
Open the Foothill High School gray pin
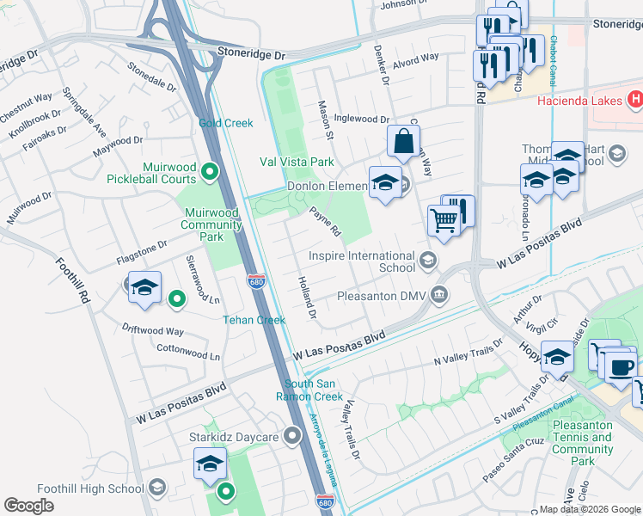coord(157,488)
